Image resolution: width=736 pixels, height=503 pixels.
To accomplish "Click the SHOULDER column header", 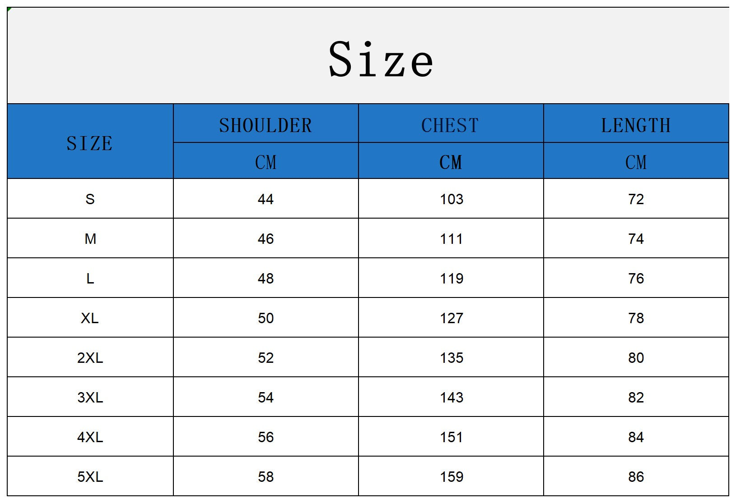I will (266, 125).
